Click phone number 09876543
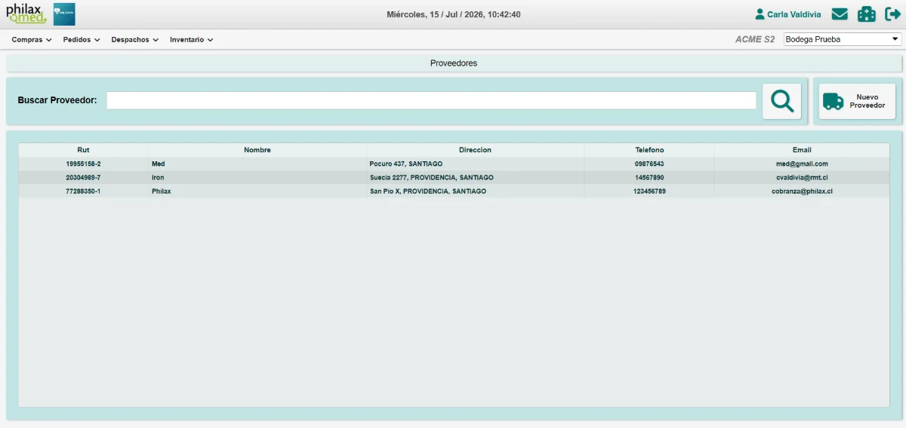 click(649, 164)
